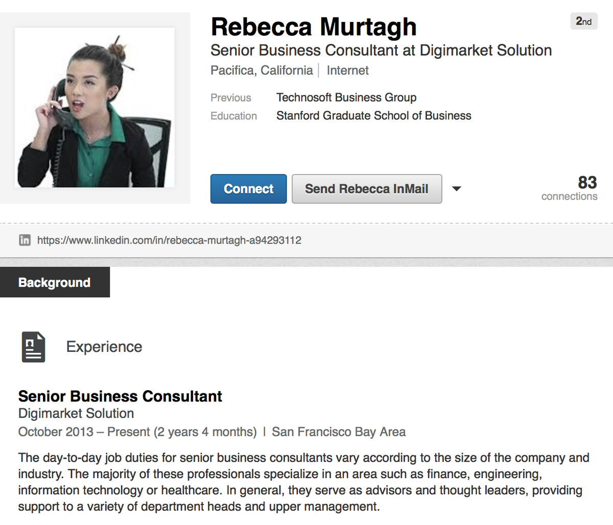Image resolution: width=613 pixels, height=525 pixels.
Task: Click the Rebecca Murtagh name heading
Action: pyautogui.click(x=314, y=27)
